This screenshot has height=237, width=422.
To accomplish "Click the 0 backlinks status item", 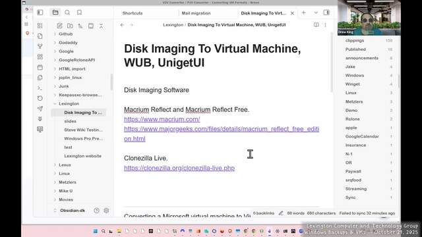I will [x=264, y=213].
